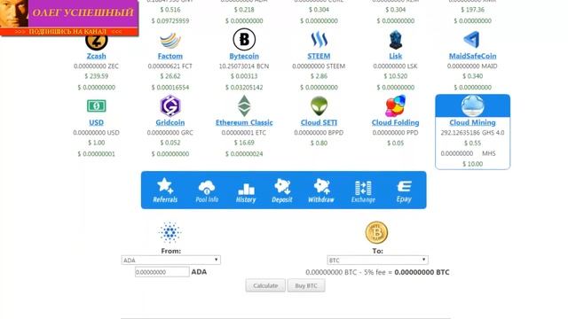Open the Epay section
The image size is (568, 319).
click(404, 191)
